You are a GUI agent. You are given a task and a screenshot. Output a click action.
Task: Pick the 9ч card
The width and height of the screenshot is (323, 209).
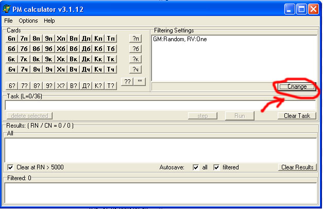point(49,69)
